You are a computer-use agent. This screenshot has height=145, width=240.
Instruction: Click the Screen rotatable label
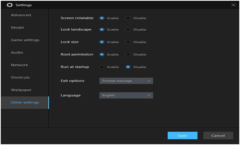(77, 18)
